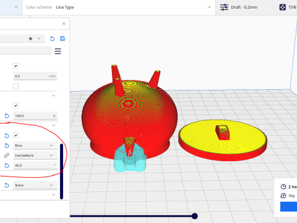This screenshot has height=223, width=297.
Task: Expand the top-left view chevron dropdown
Action: (16, 7)
